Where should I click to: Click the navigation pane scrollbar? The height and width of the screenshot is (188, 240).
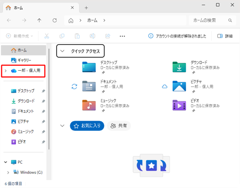coord(49,100)
